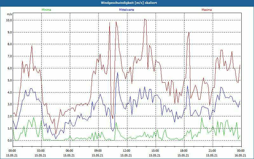Click the 3,0 y-axis value
This screenshot has height=159, width=254.
pos(10,104)
